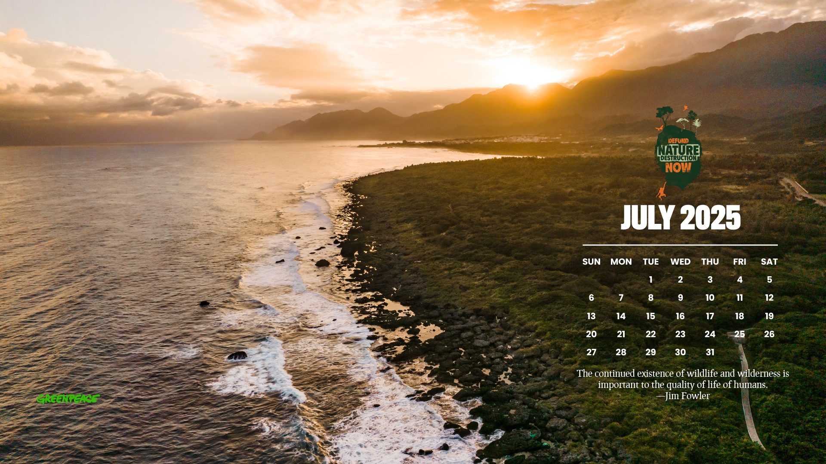
Task: Select the MON column header
Action: pos(621,262)
